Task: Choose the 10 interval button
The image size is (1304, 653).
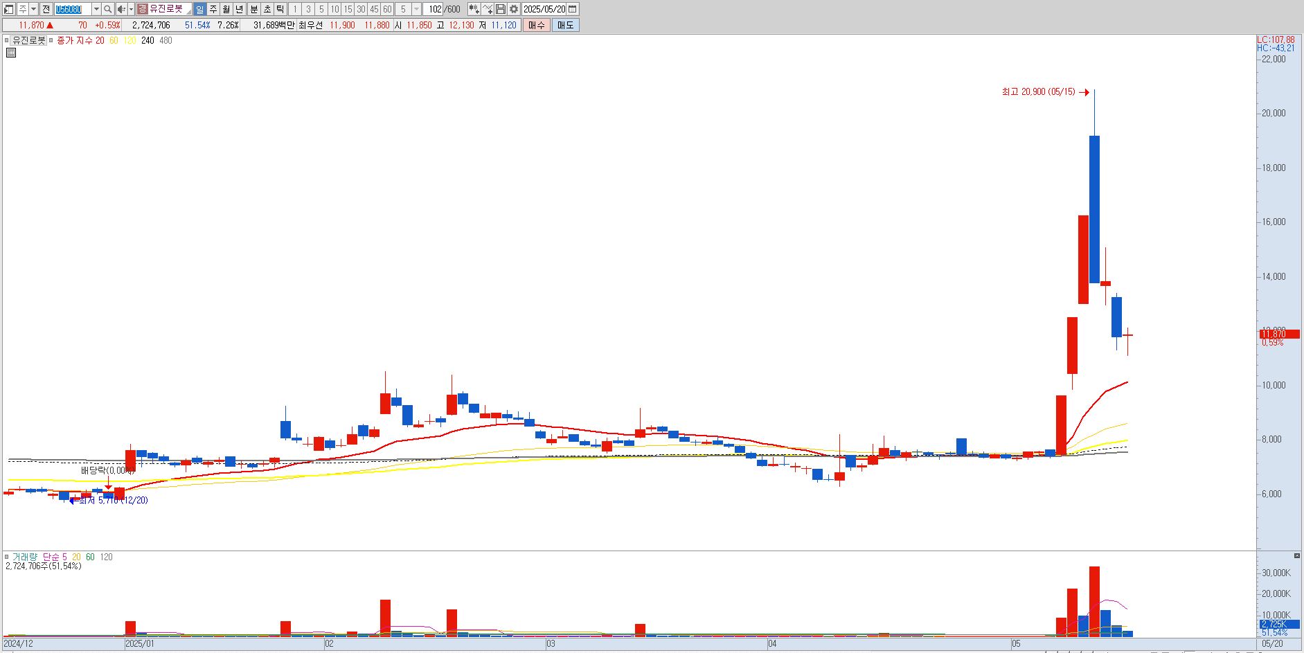Action: [x=334, y=9]
